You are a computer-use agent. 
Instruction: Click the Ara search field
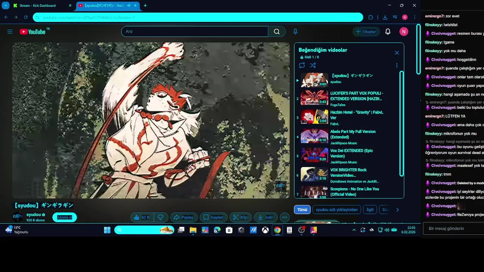click(195, 32)
